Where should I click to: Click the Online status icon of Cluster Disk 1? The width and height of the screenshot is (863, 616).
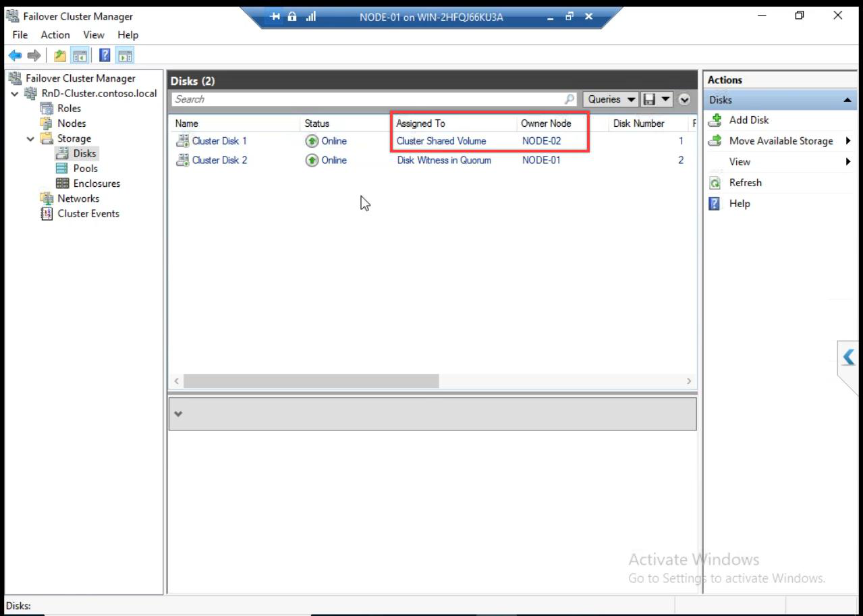(x=312, y=141)
